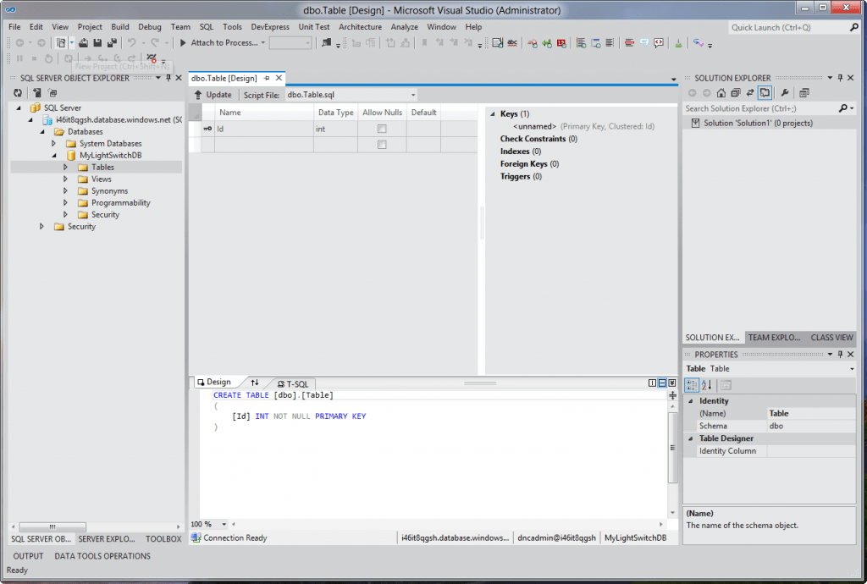This screenshot has width=867, height=584.
Task: Select the Synonyms folder
Action: pyautogui.click(x=109, y=190)
